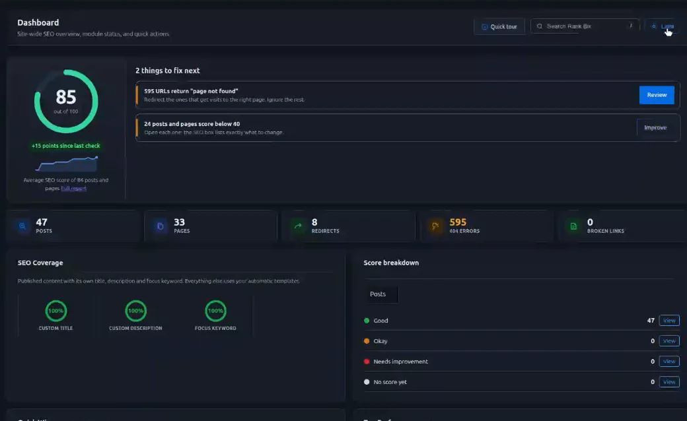Viewport: 687px width, 421px height.
Task: Click the score trend sparkline chart
Action: point(67,164)
